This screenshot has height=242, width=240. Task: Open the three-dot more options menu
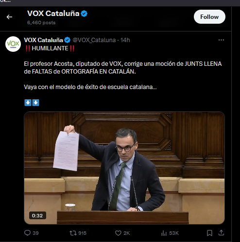click(221, 40)
